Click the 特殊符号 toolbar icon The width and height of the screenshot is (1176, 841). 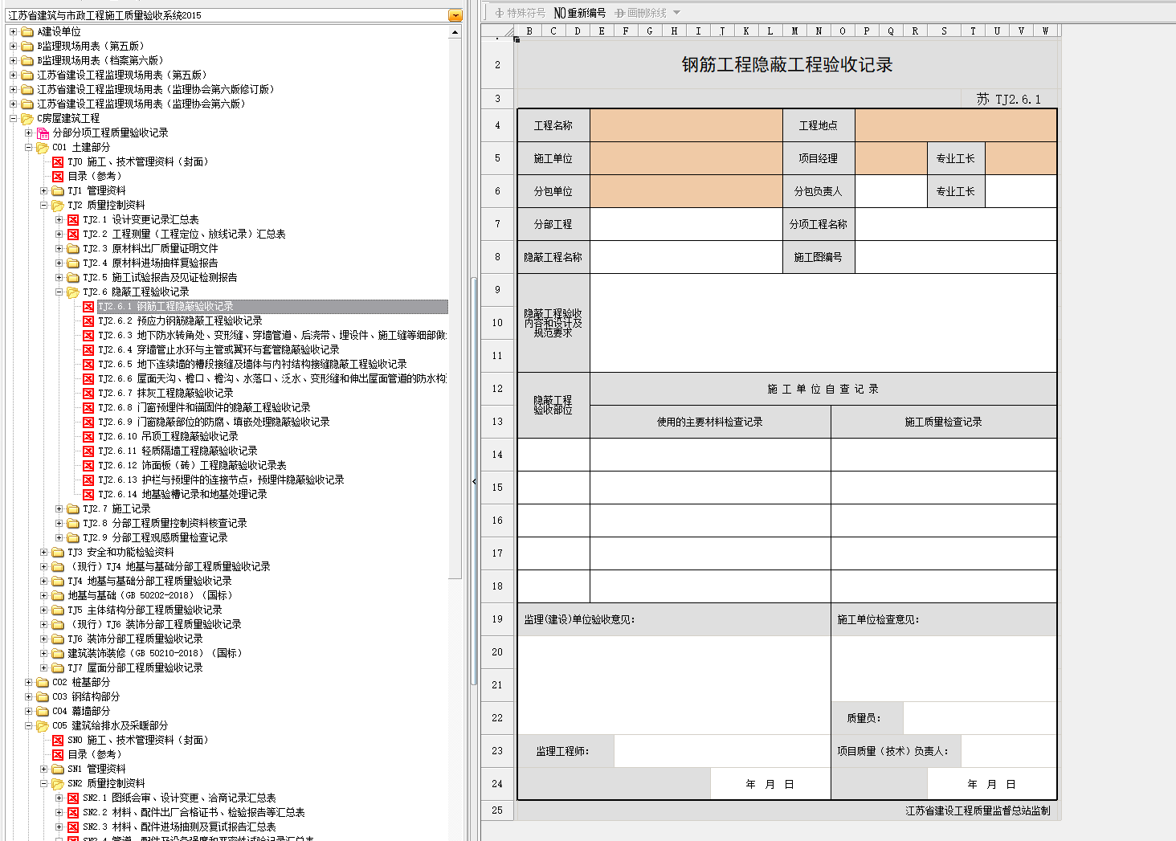[499, 13]
